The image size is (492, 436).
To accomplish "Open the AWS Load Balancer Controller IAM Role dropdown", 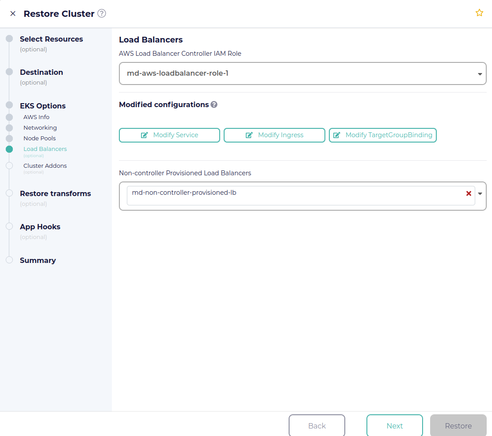I will (x=480, y=73).
